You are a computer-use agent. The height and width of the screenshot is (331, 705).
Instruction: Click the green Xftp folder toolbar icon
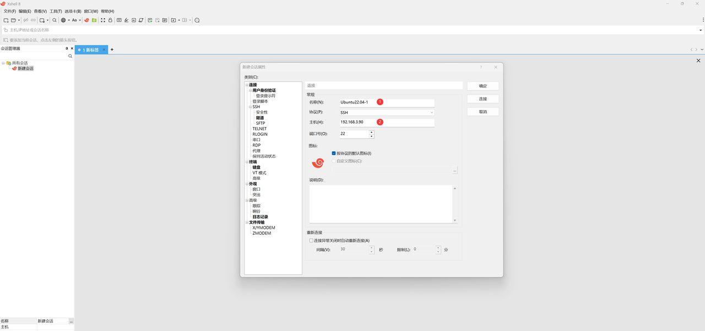tap(94, 20)
